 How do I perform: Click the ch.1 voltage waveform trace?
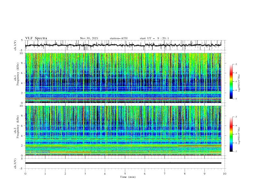tap(123, 45)
